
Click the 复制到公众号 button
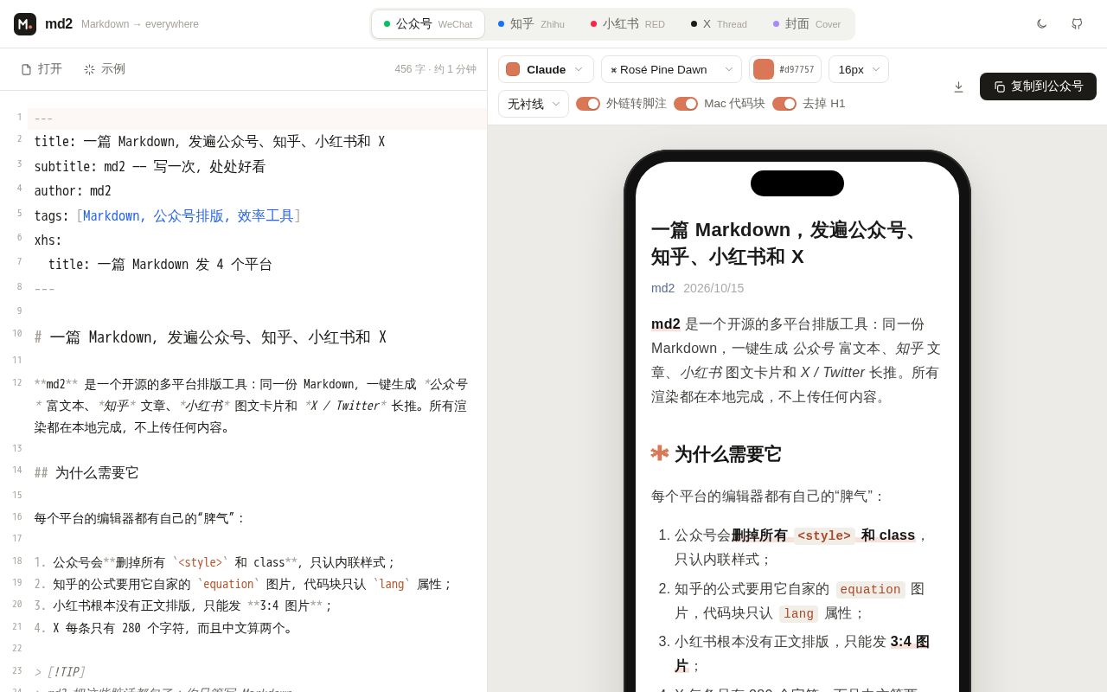click(x=1038, y=86)
